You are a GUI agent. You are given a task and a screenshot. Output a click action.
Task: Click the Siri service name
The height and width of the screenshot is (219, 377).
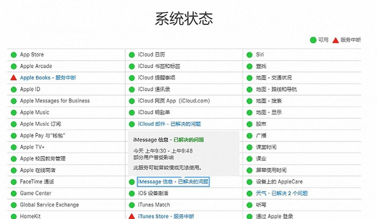tap(260, 55)
